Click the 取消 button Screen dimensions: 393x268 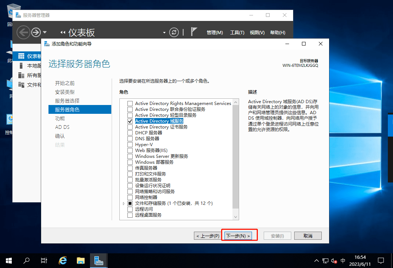tap(308, 236)
